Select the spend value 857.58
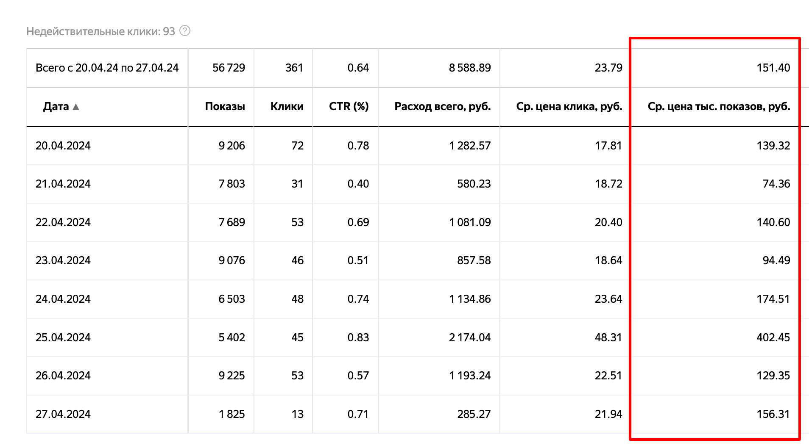This screenshot has height=448, width=809. coord(474,260)
